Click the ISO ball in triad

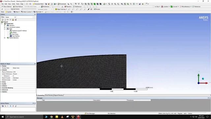(x=203, y=79)
